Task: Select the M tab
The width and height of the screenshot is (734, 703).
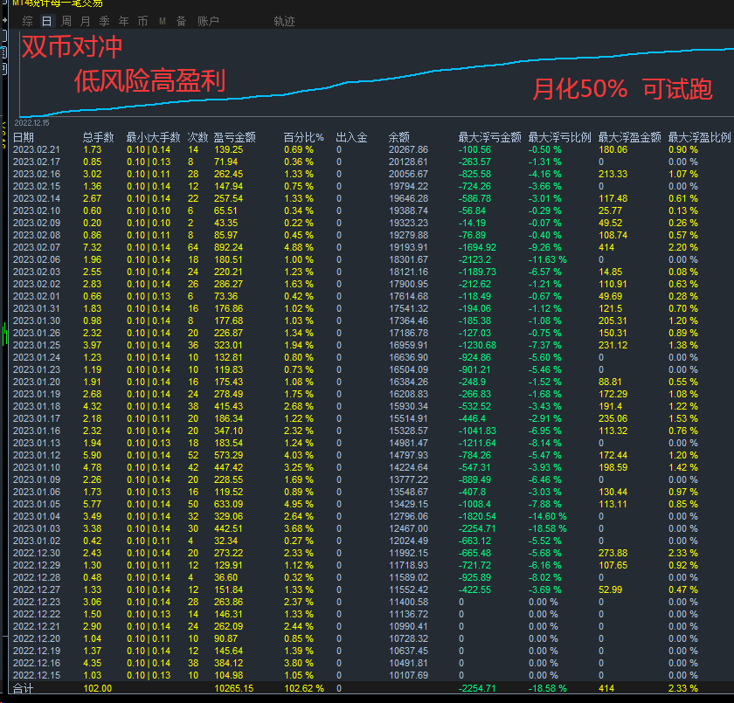Action: 163,21
